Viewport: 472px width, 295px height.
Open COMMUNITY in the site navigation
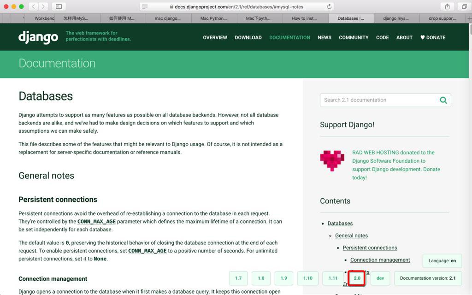[x=354, y=38]
